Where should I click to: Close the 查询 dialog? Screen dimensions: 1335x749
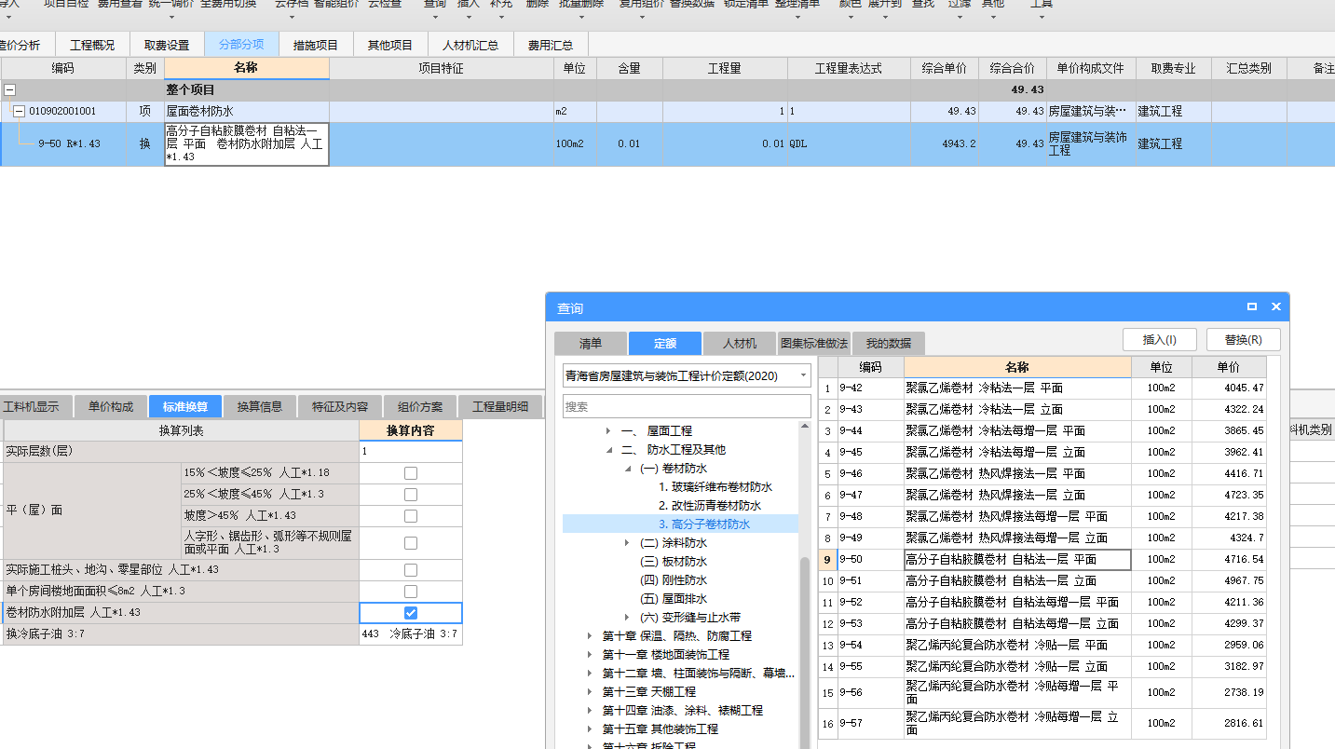click(x=1276, y=306)
